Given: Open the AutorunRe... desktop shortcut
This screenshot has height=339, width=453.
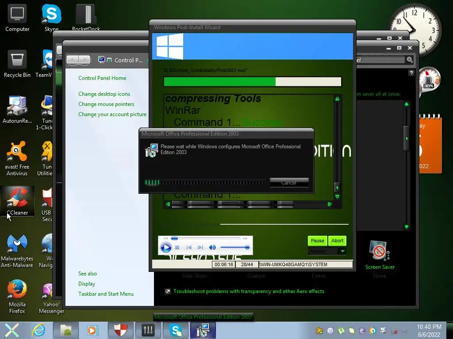Looking at the screenshot, I should click(x=17, y=110).
